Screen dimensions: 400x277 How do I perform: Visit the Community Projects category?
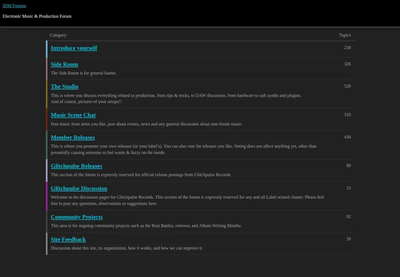tap(77, 217)
